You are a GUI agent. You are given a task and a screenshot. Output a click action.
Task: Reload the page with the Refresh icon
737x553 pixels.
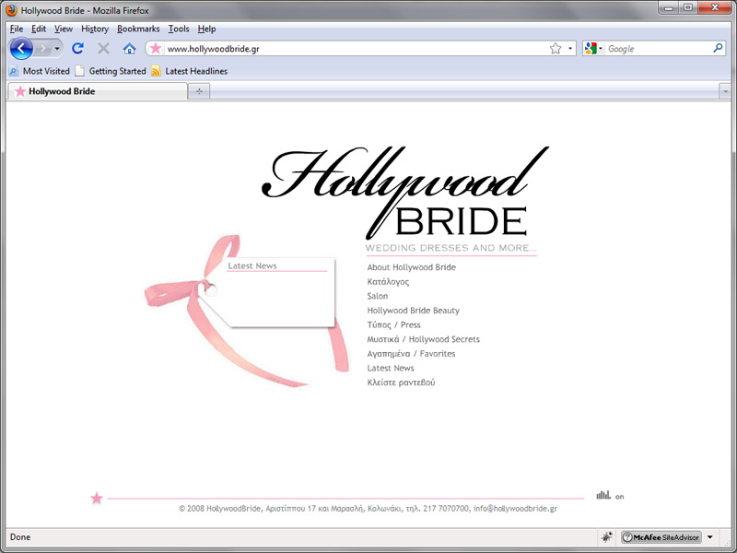click(x=77, y=48)
